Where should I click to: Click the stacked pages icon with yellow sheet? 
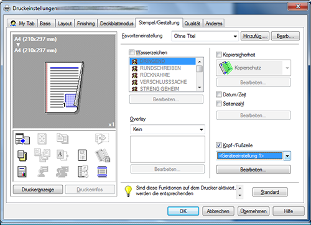(22, 155)
